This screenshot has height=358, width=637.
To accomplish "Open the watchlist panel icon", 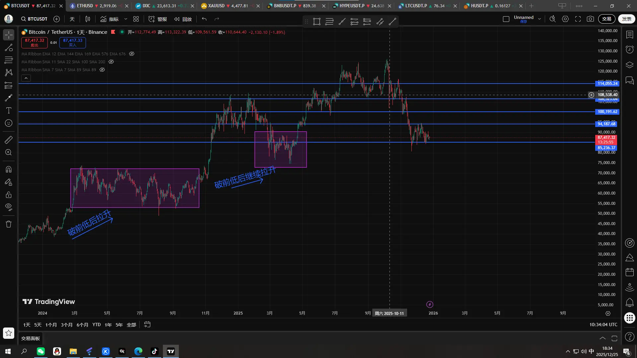I will [x=629, y=34].
